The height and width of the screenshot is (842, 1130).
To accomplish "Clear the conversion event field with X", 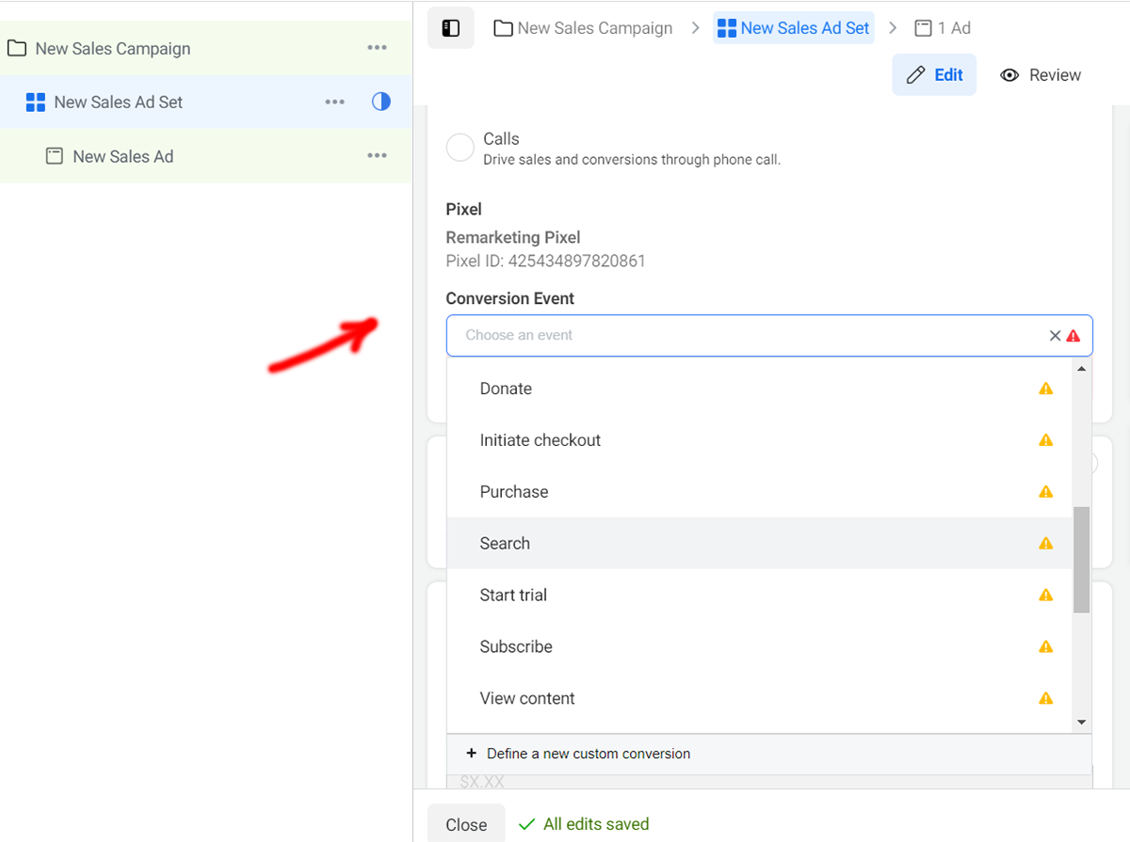I will 1055,336.
